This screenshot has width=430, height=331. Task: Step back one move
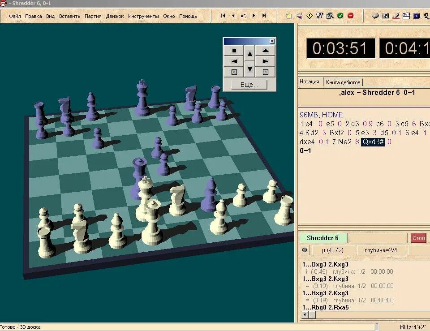pos(233,16)
